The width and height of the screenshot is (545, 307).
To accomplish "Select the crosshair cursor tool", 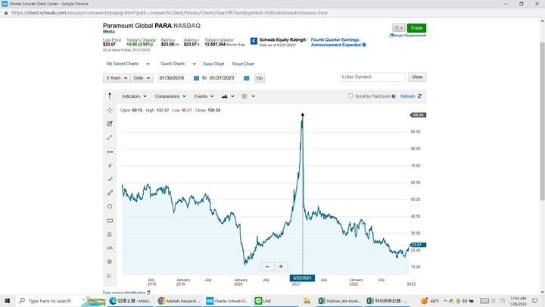I will 110,110.
